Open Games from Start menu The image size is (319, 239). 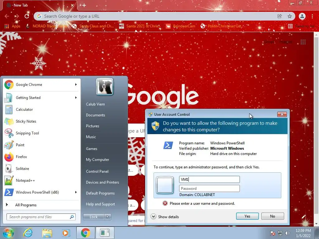click(x=92, y=149)
